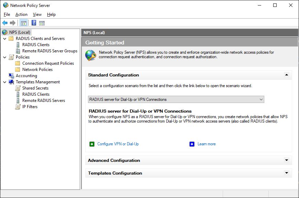Select Remote RADIUS Server Groups label
This screenshot has height=198, width=299.
coord(50,51)
